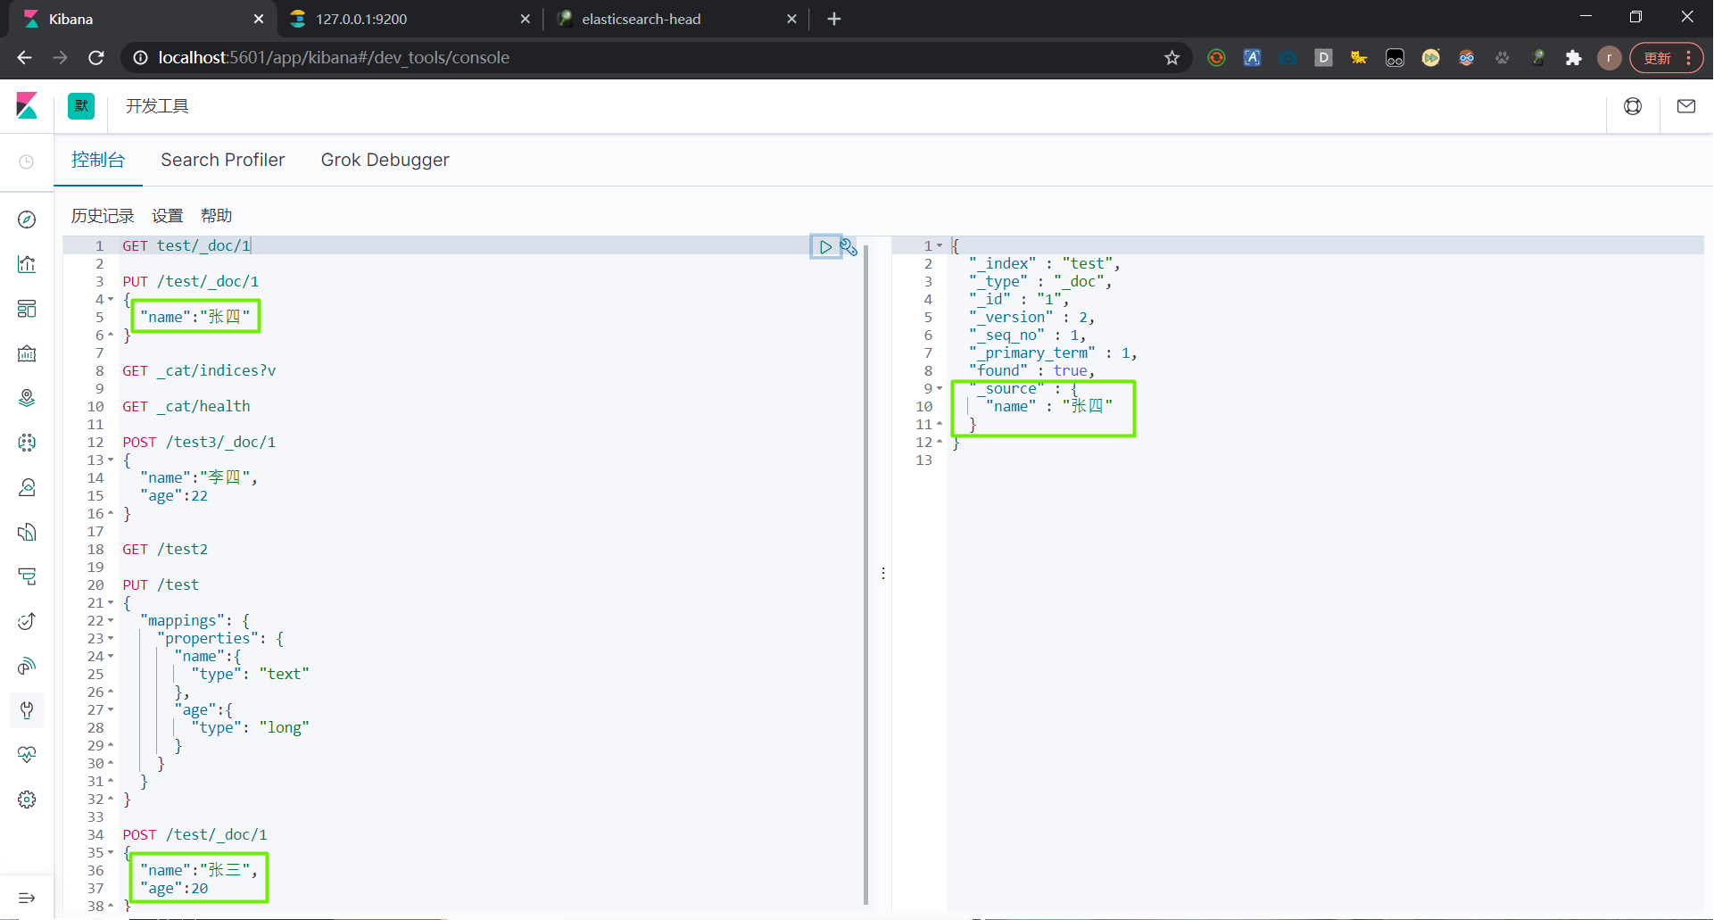
Task: Open Dashboard icon in sidebar
Action: click(27, 309)
